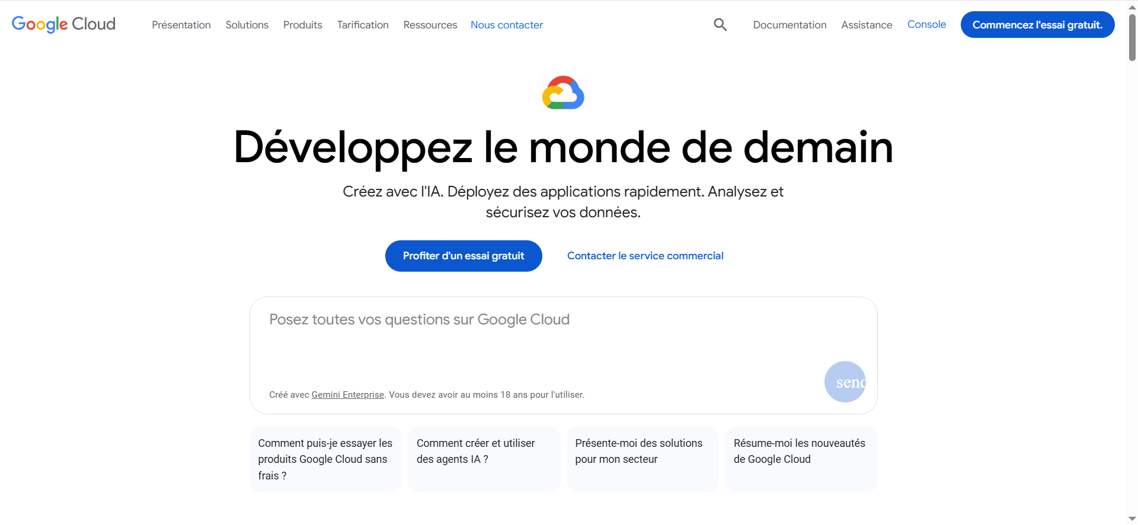This screenshot has height=525, width=1138.
Task: Open the Console link
Action: click(926, 24)
